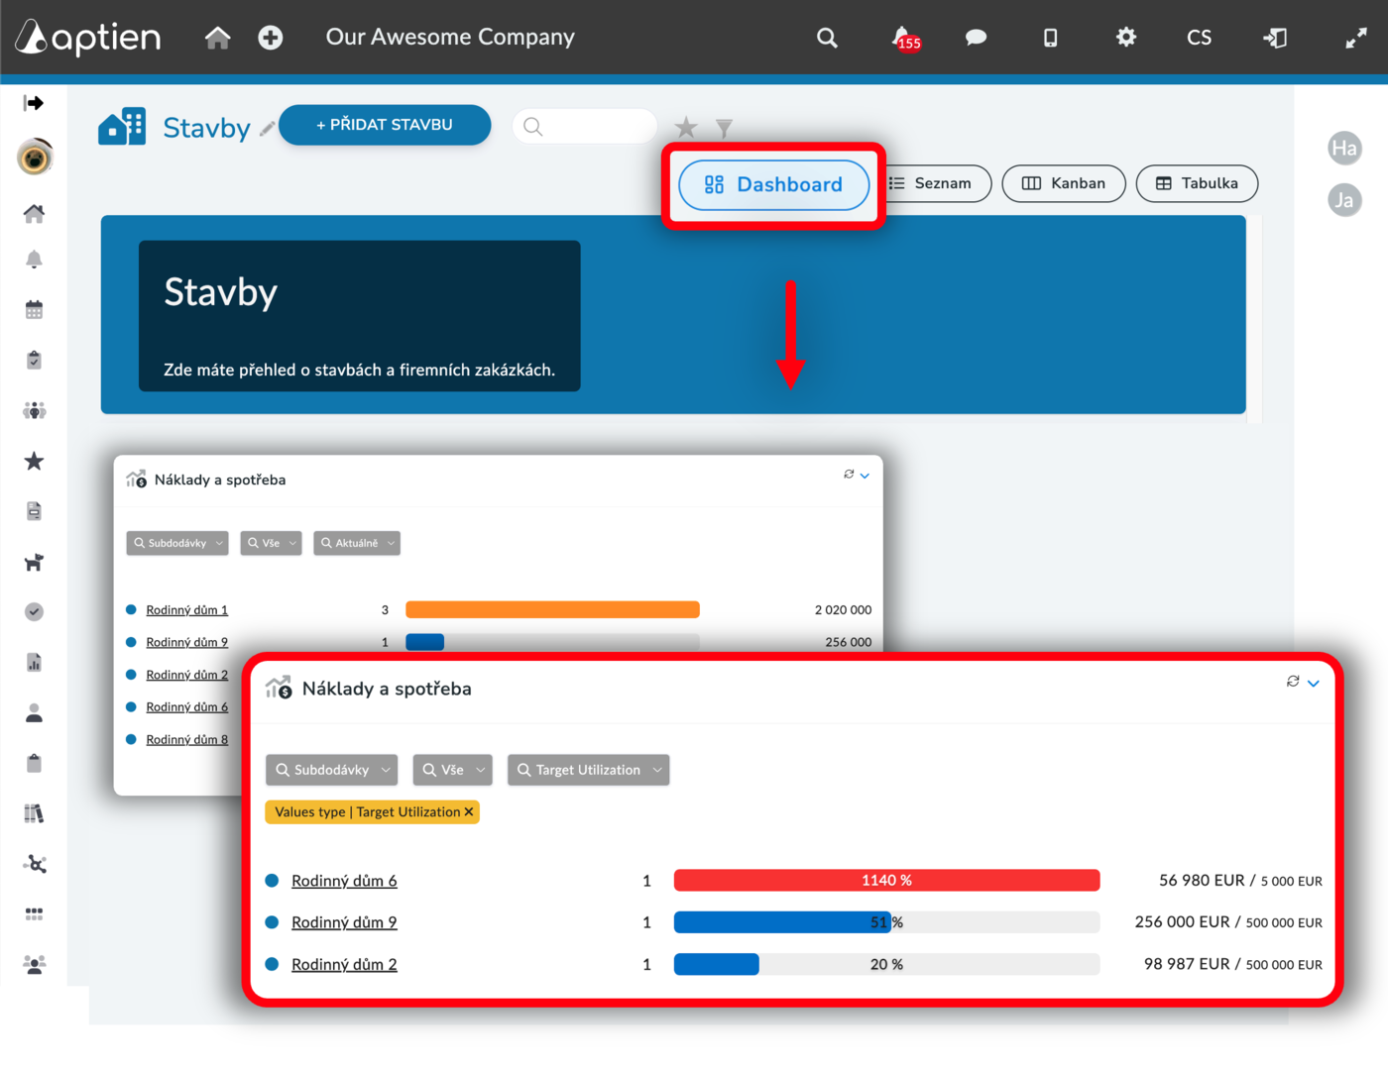Open the Rodinný dům 6 link
Image resolution: width=1388 pixels, height=1070 pixels.
click(344, 881)
